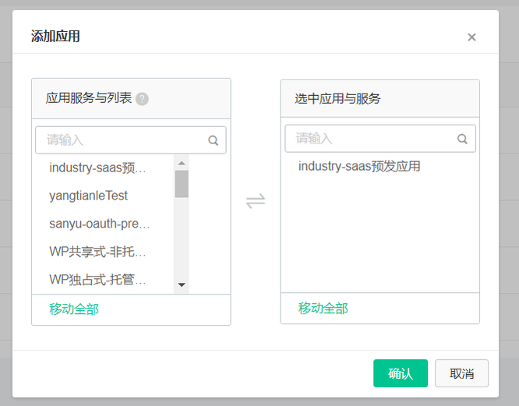
Task: Click the scrollbar up arrow
Action: click(x=182, y=163)
